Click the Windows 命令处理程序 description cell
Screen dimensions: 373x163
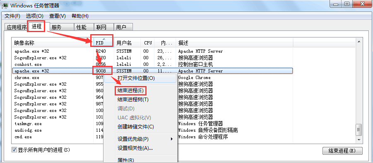pyautogui.click(x=203, y=137)
